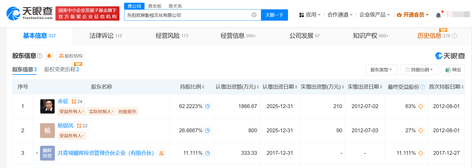
Task: Click the 控股股东 tag
Action: pyautogui.click(x=127, y=111)
